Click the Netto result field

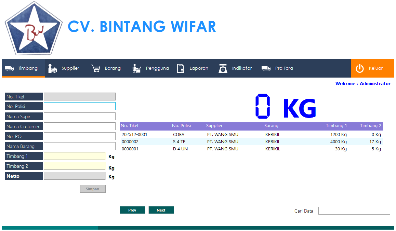tap(75, 176)
